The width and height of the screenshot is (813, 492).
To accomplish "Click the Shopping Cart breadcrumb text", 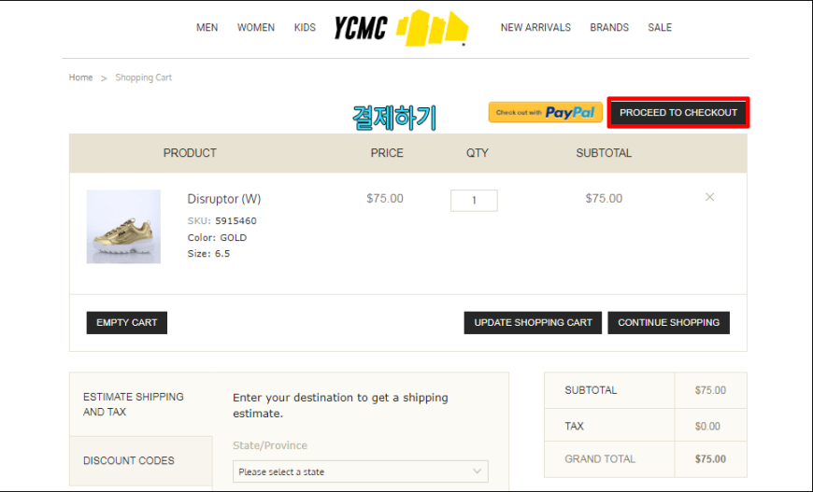I will (144, 77).
